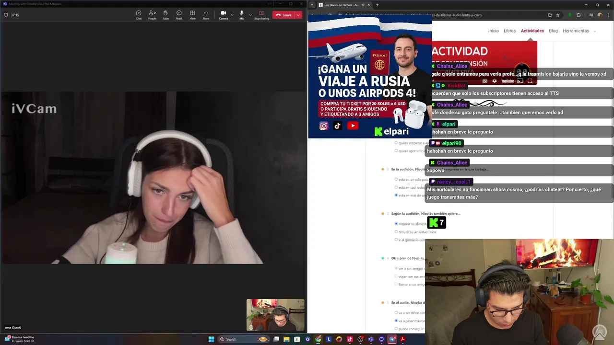This screenshot has height=345, width=614.
Task: Select option 'va a pasar más tiempo'
Action: 396,321
